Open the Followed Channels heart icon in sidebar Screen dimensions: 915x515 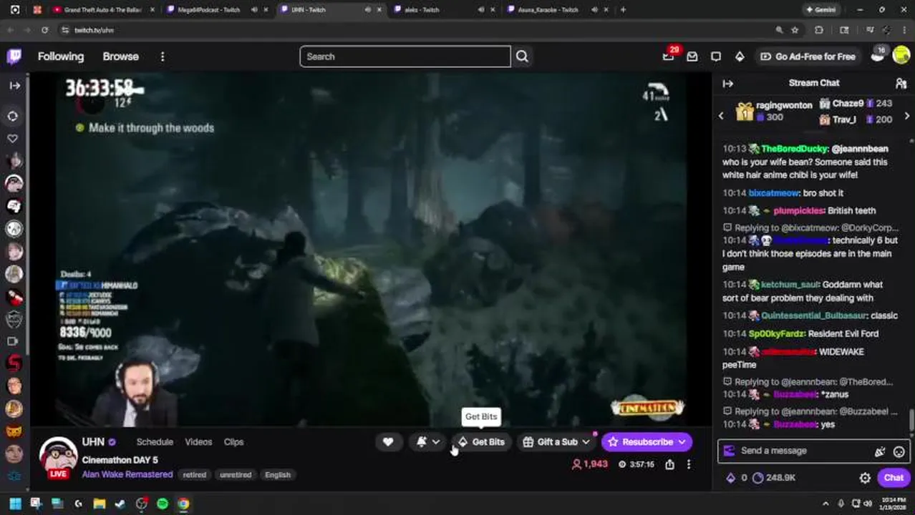tap(14, 138)
